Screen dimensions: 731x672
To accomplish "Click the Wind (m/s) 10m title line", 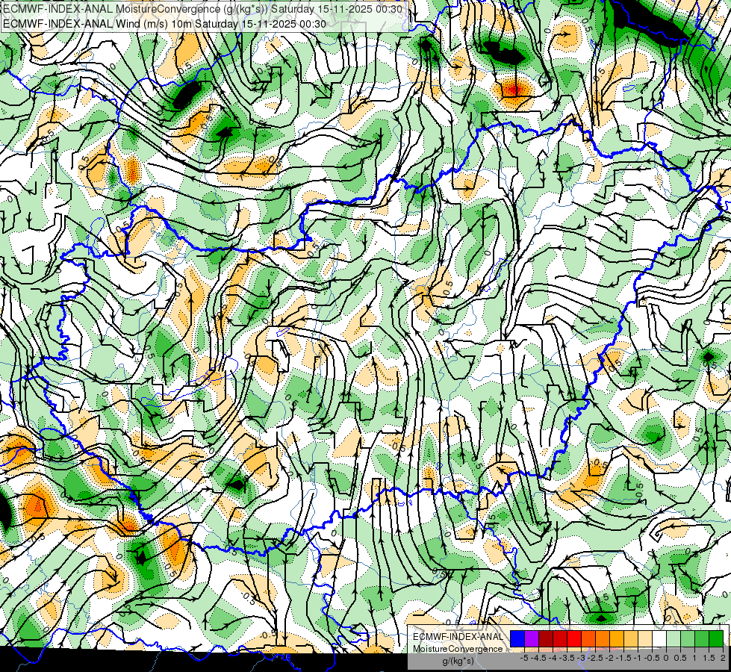I will pyautogui.click(x=164, y=24).
